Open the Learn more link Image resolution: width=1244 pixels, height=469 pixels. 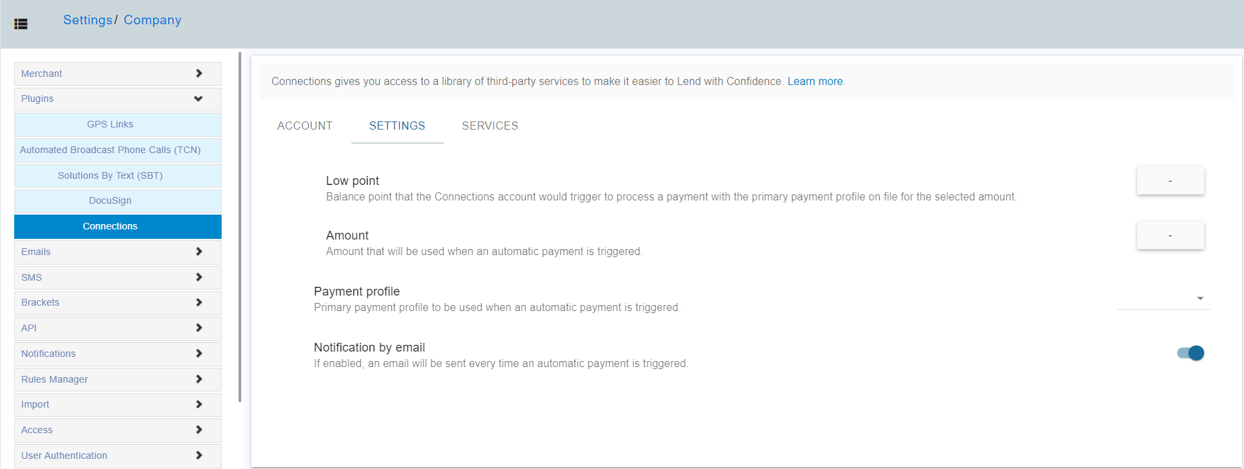coord(815,81)
